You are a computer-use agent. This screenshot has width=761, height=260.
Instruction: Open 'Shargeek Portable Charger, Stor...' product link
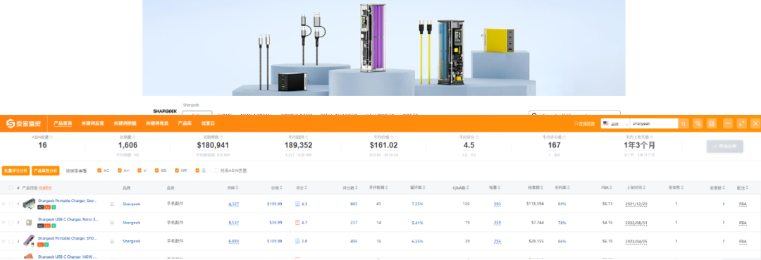tap(68, 200)
